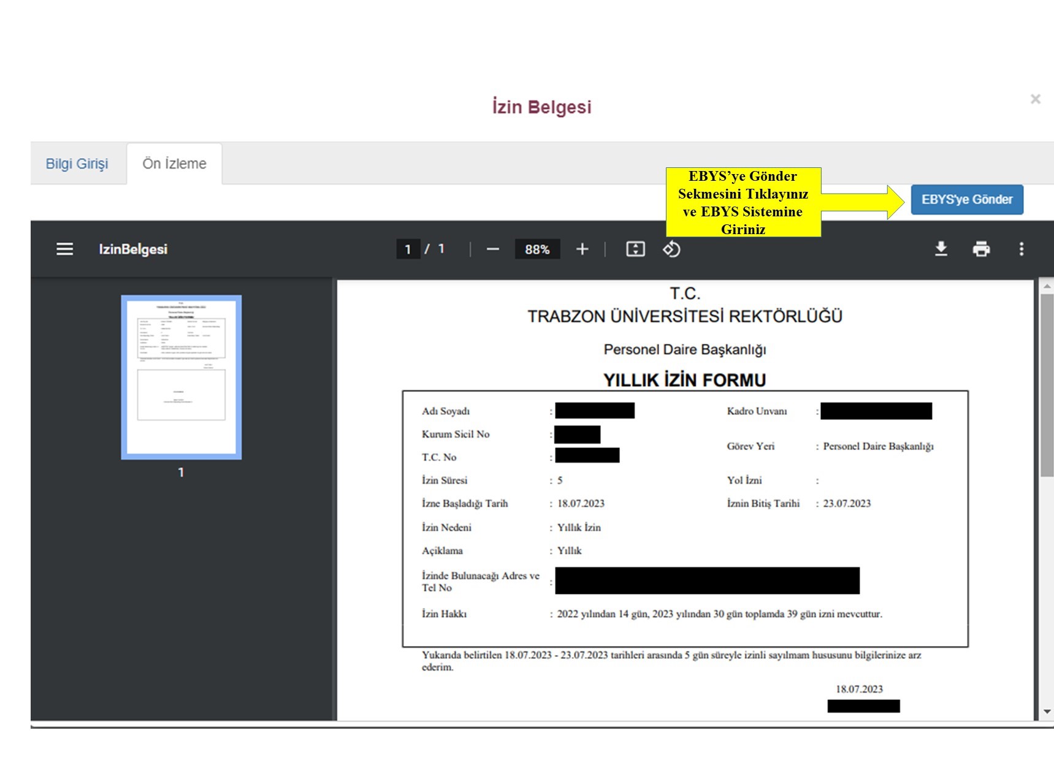Click the Yukarıda belirtilen request sentence

click(x=671, y=661)
